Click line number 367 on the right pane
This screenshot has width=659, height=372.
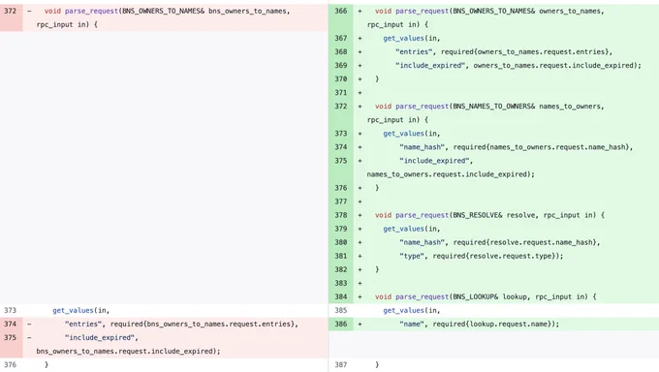(x=341, y=38)
